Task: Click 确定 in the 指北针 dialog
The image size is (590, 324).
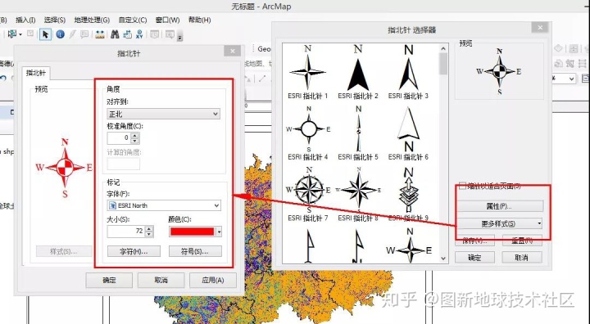Action: 109,281
